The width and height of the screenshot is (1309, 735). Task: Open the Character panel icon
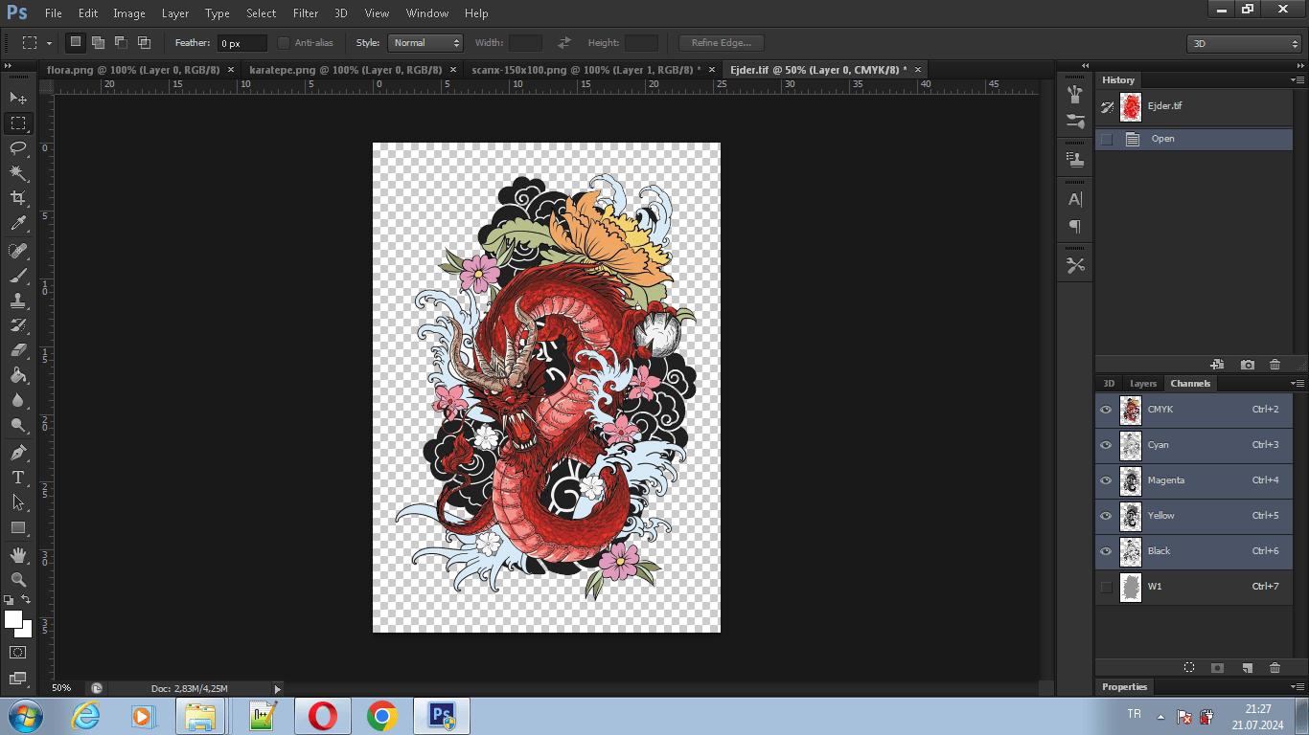click(1075, 199)
